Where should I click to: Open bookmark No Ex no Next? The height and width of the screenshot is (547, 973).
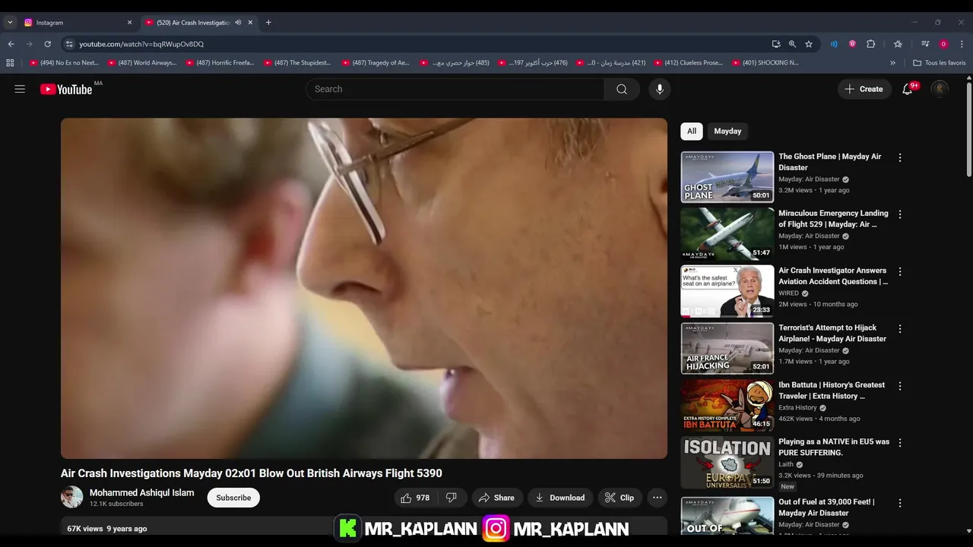[x=64, y=63]
